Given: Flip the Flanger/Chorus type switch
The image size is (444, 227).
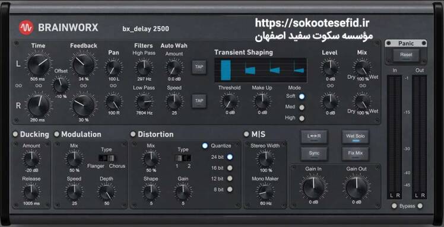Looking at the screenshot, I should click(106, 158).
